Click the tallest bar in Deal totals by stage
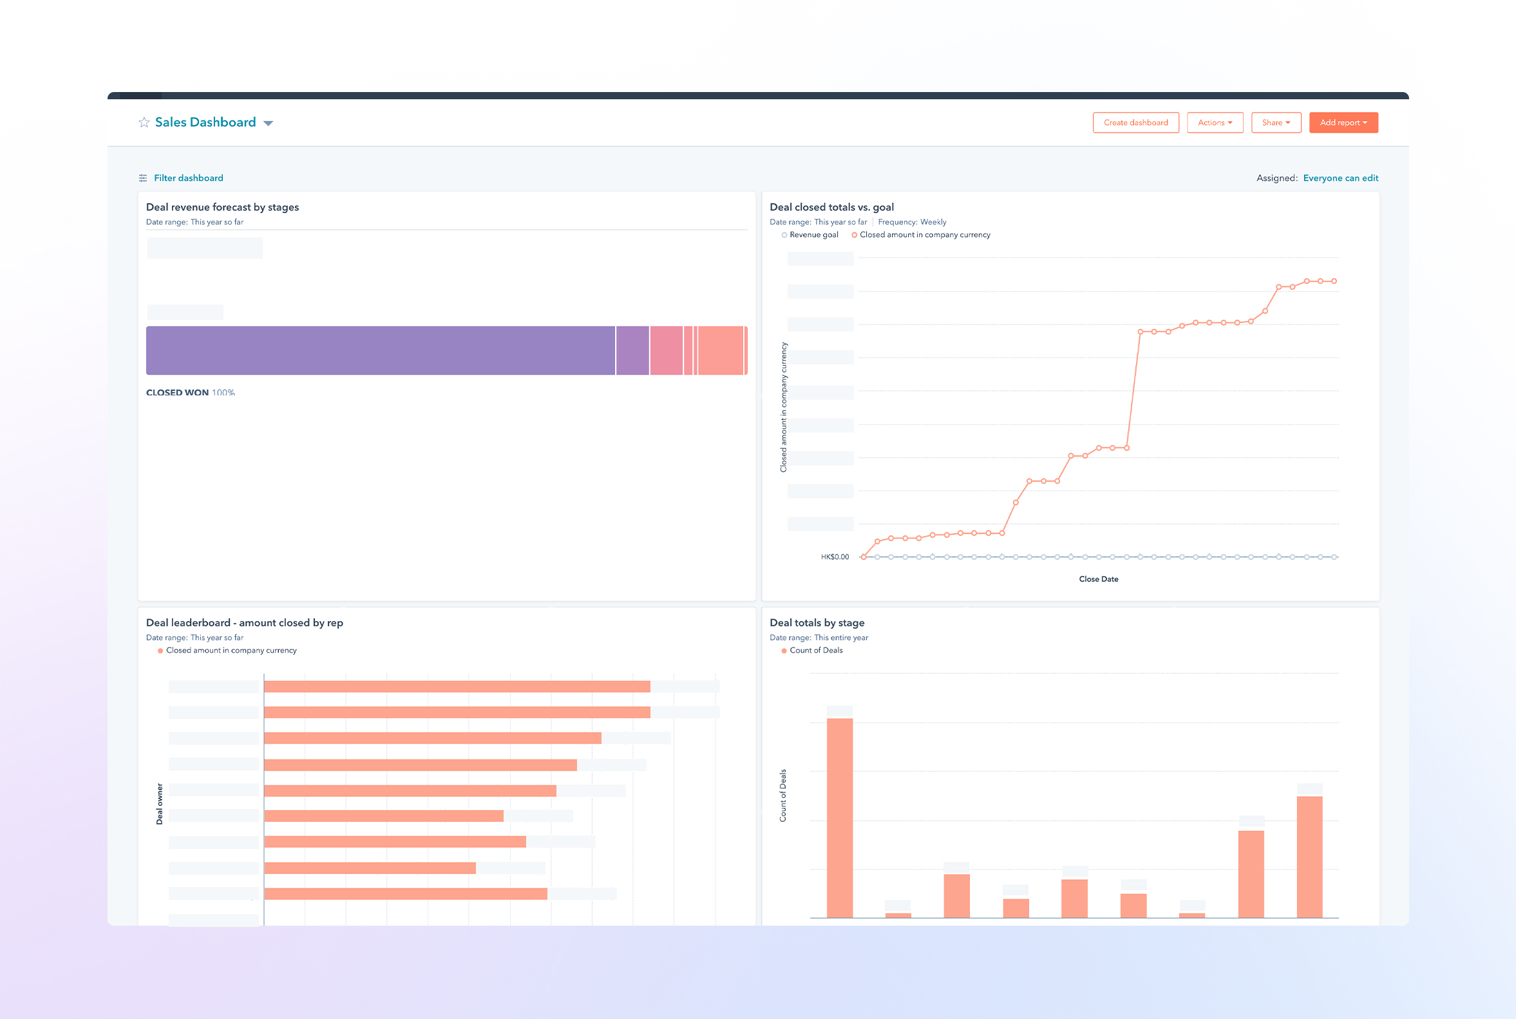The width and height of the screenshot is (1516, 1019). 839,819
